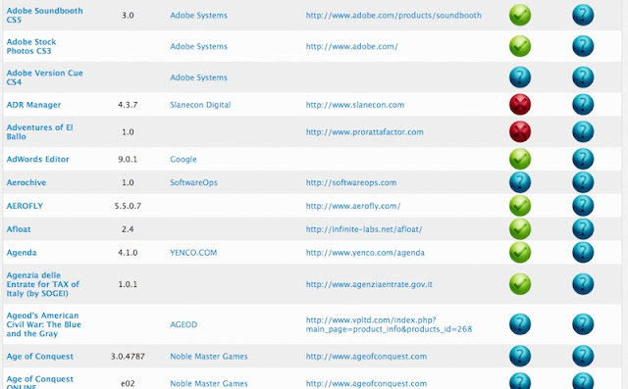Click the green checkmark in the Adobe Soundbooth CS5 row
Screen dimensions: 628x389
520,16
